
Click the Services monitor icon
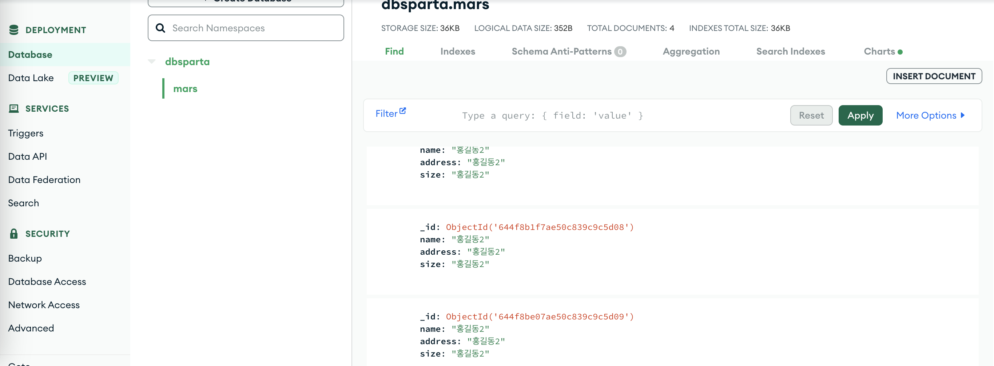point(14,108)
